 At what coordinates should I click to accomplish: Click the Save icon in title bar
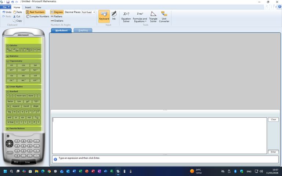pyautogui.click(x=8, y=2)
